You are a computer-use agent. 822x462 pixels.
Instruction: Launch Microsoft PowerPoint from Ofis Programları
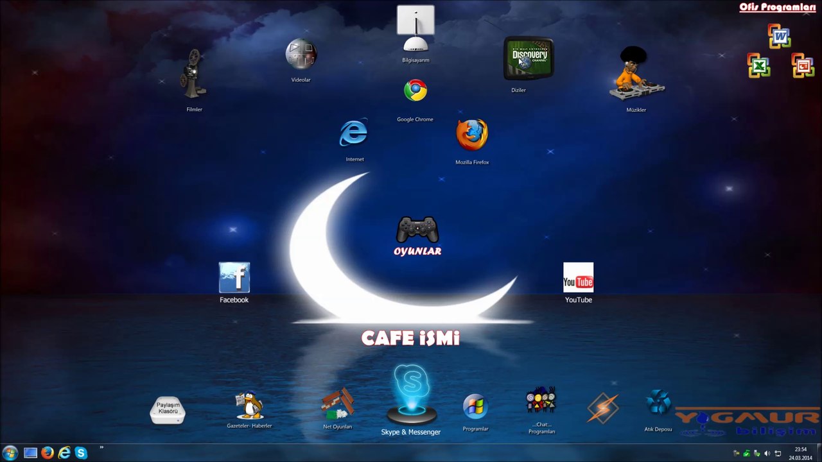click(x=803, y=65)
